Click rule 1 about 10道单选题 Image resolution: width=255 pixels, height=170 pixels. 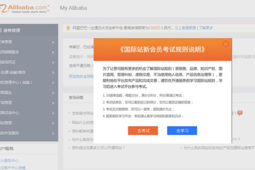[143, 95]
